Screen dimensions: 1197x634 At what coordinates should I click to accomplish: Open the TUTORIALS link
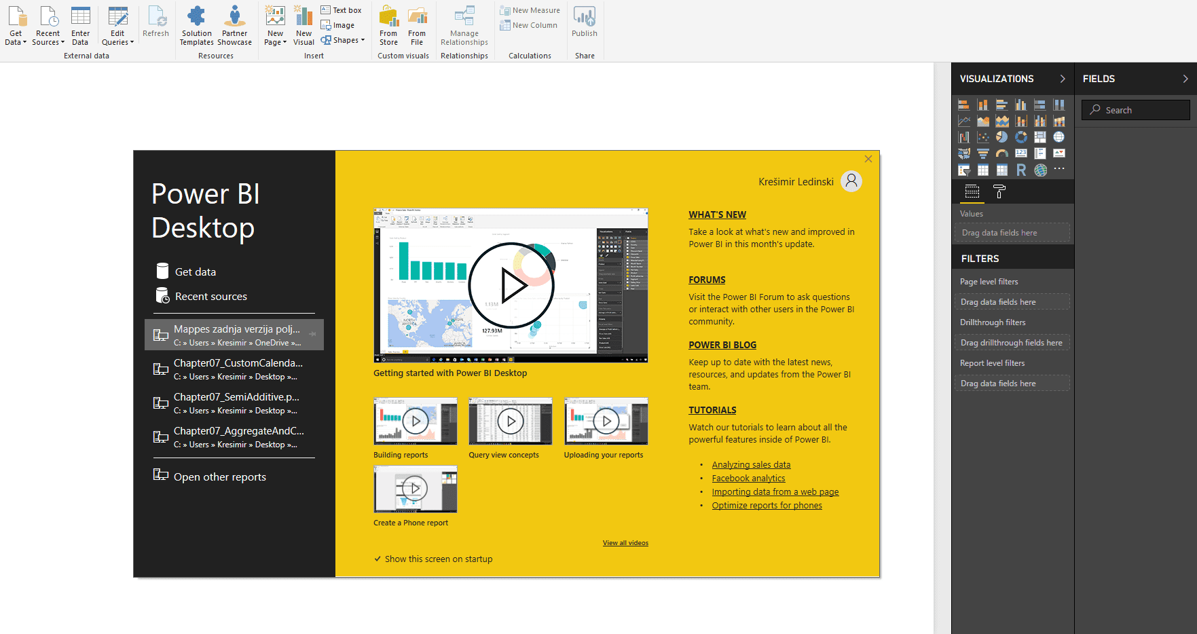click(712, 410)
